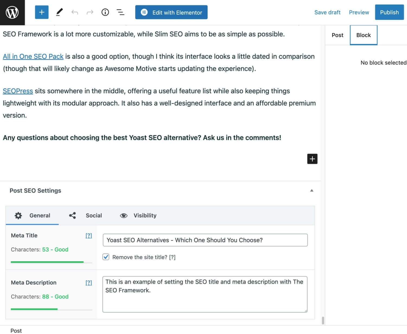Open the list view outline icon
The image size is (407, 334).
tap(120, 12)
